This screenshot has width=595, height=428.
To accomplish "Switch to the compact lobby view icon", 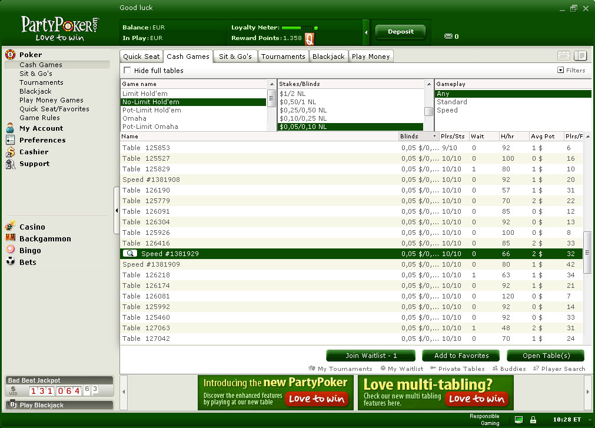I will (x=563, y=56).
